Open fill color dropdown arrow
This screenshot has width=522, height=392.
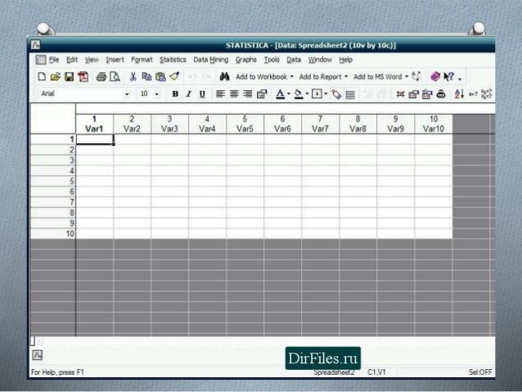(307, 94)
